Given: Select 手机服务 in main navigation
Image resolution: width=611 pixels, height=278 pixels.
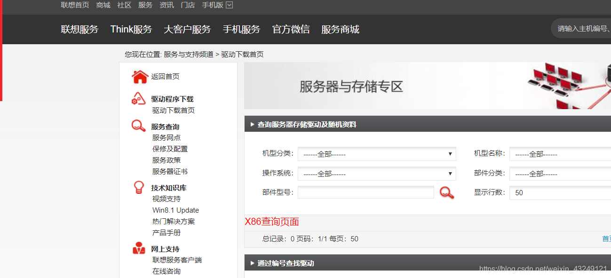Looking at the screenshot, I should click(x=241, y=29).
